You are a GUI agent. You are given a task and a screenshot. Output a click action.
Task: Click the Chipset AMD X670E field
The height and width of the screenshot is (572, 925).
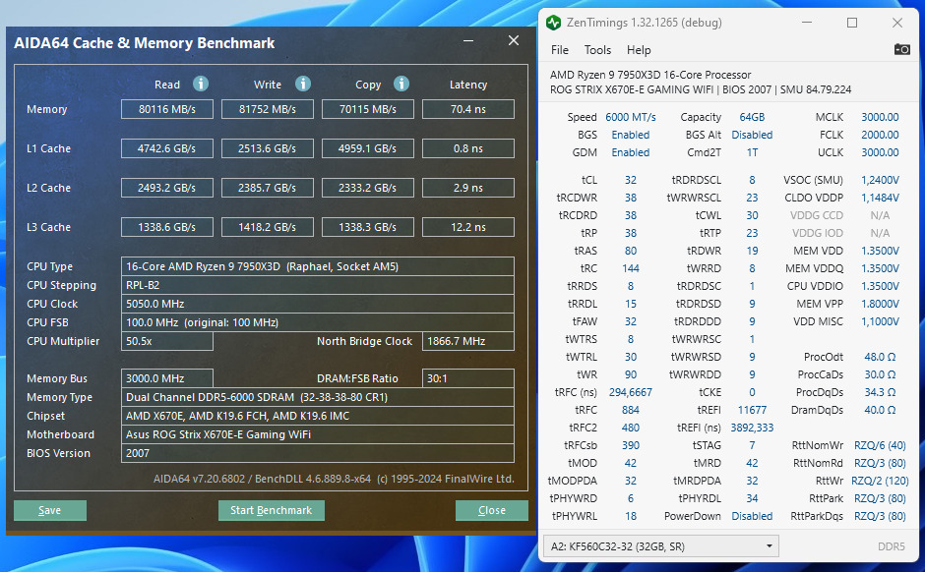click(x=318, y=416)
